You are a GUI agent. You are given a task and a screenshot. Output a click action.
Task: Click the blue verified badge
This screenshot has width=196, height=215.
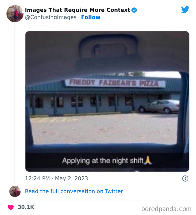tap(134, 10)
